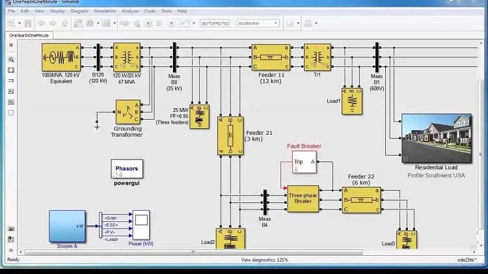Click the Save model icon
Screen dimensions: 488x274
point(28,23)
